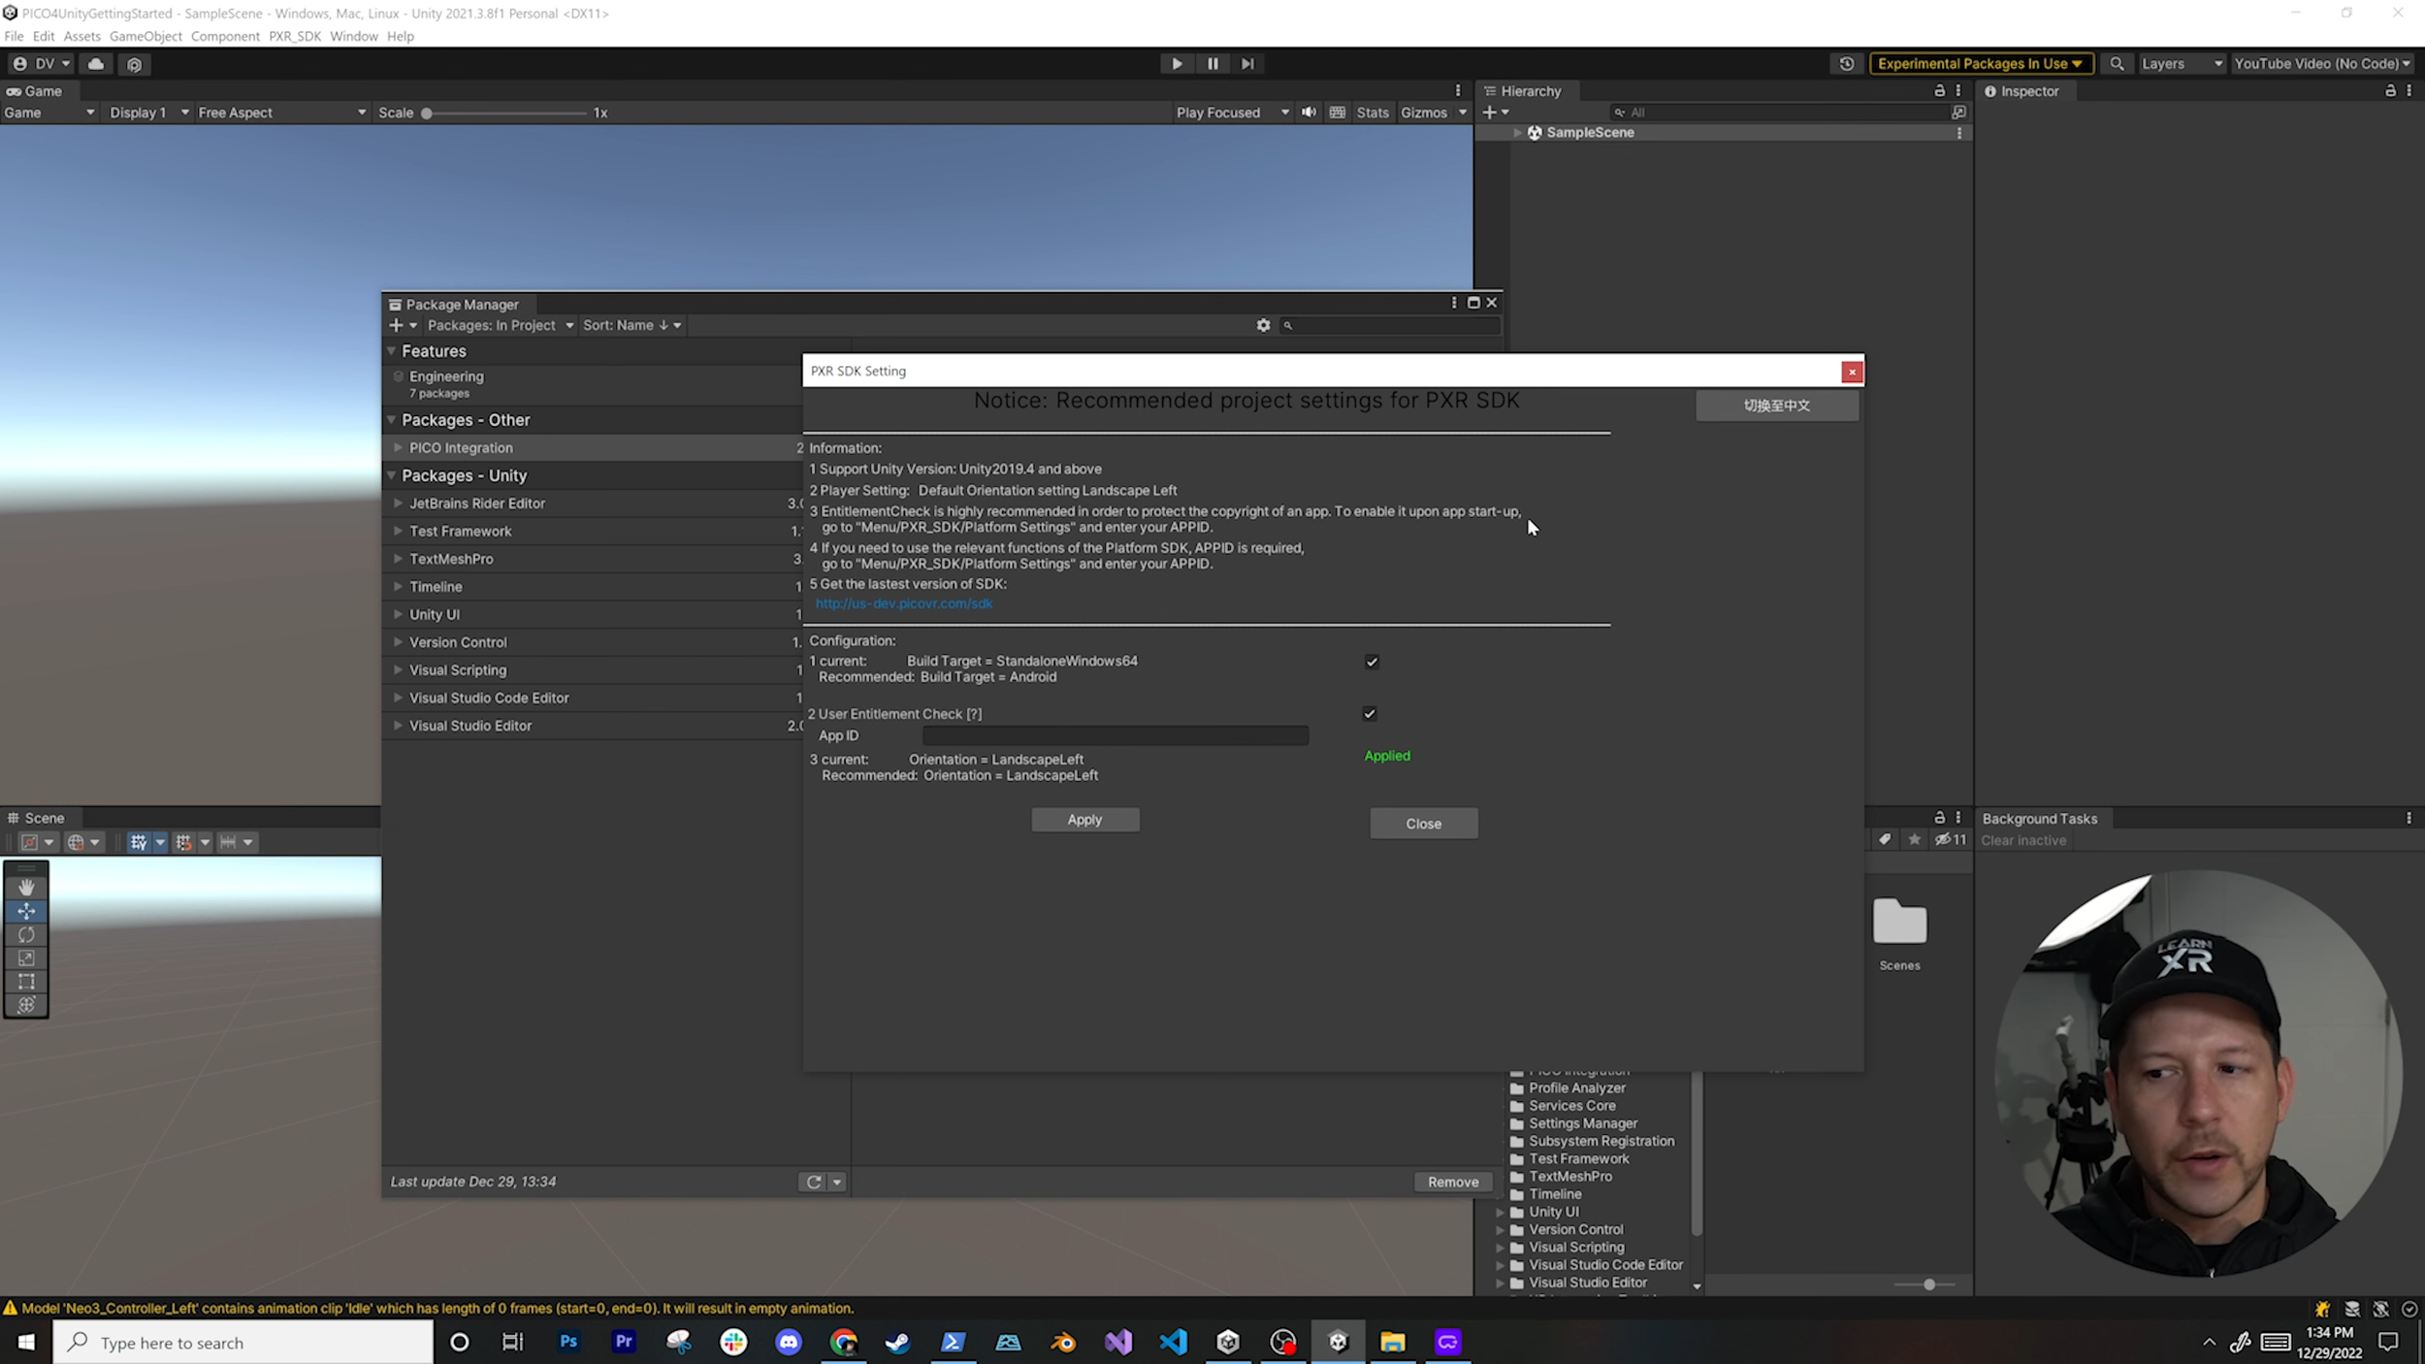Open the PXR_SDK menu
The width and height of the screenshot is (2425, 1364).
[x=294, y=36]
